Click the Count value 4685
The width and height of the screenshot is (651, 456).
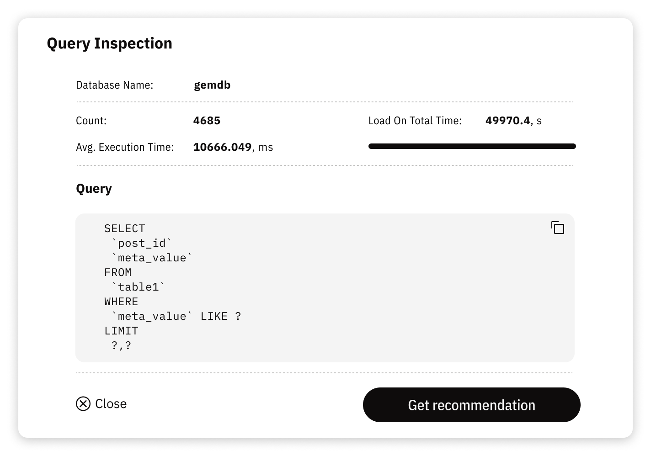click(207, 121)
